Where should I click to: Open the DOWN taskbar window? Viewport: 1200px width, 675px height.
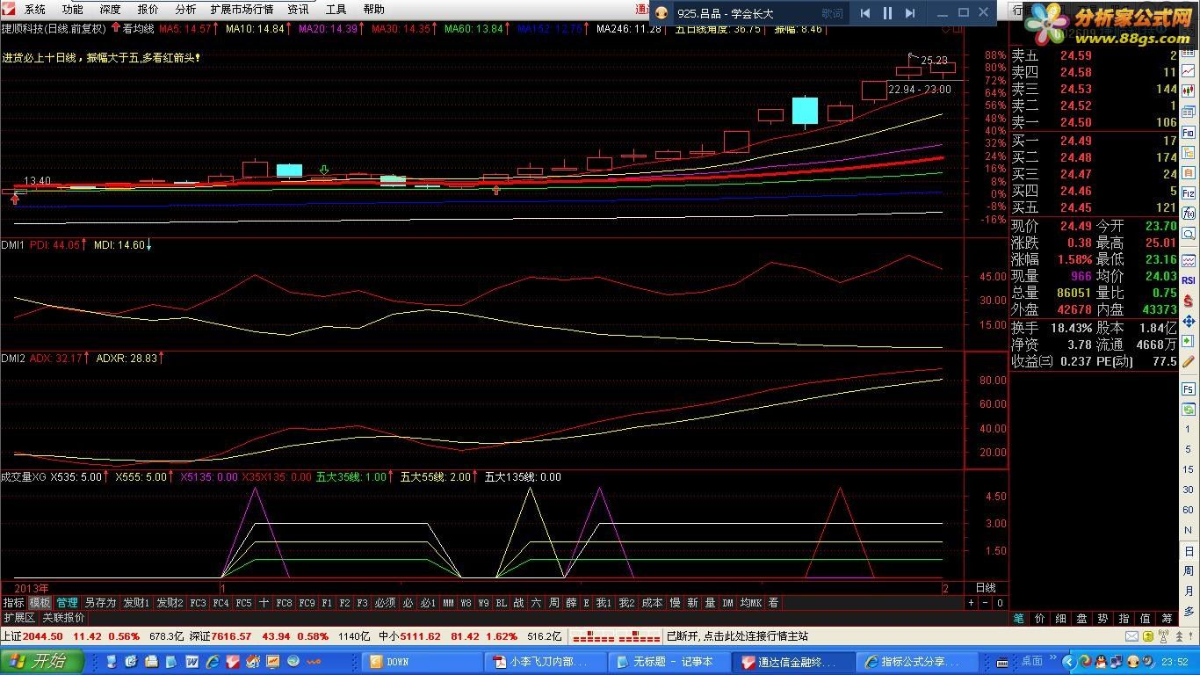(x=423, y=662)
